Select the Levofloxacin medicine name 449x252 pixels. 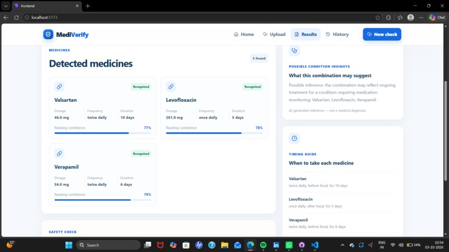click(181, 100)
